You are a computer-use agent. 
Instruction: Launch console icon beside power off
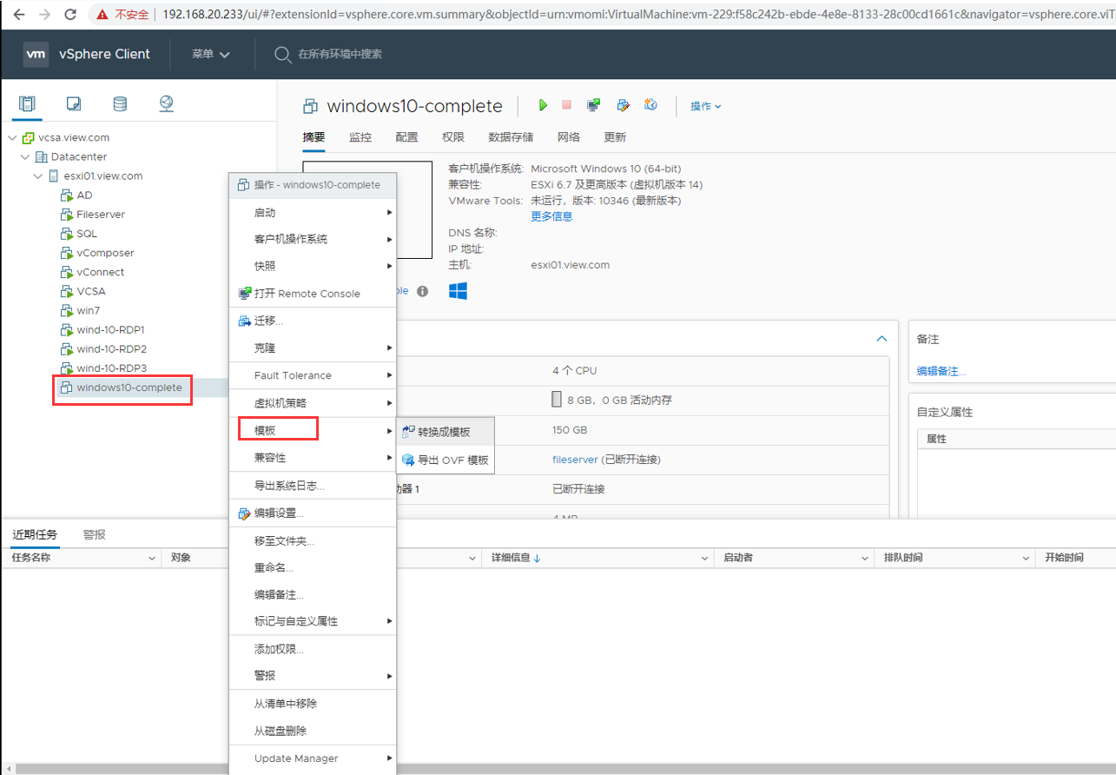coord(594,105)
